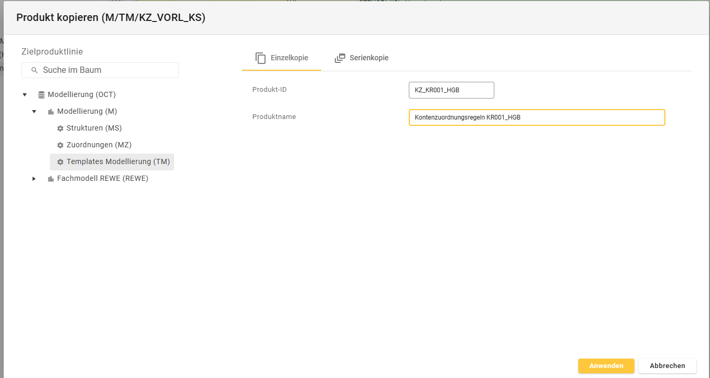Select Modellierung (OCT) in the tree
The height and width of the screenshot is (378, 710).
(x=82, y=95)
